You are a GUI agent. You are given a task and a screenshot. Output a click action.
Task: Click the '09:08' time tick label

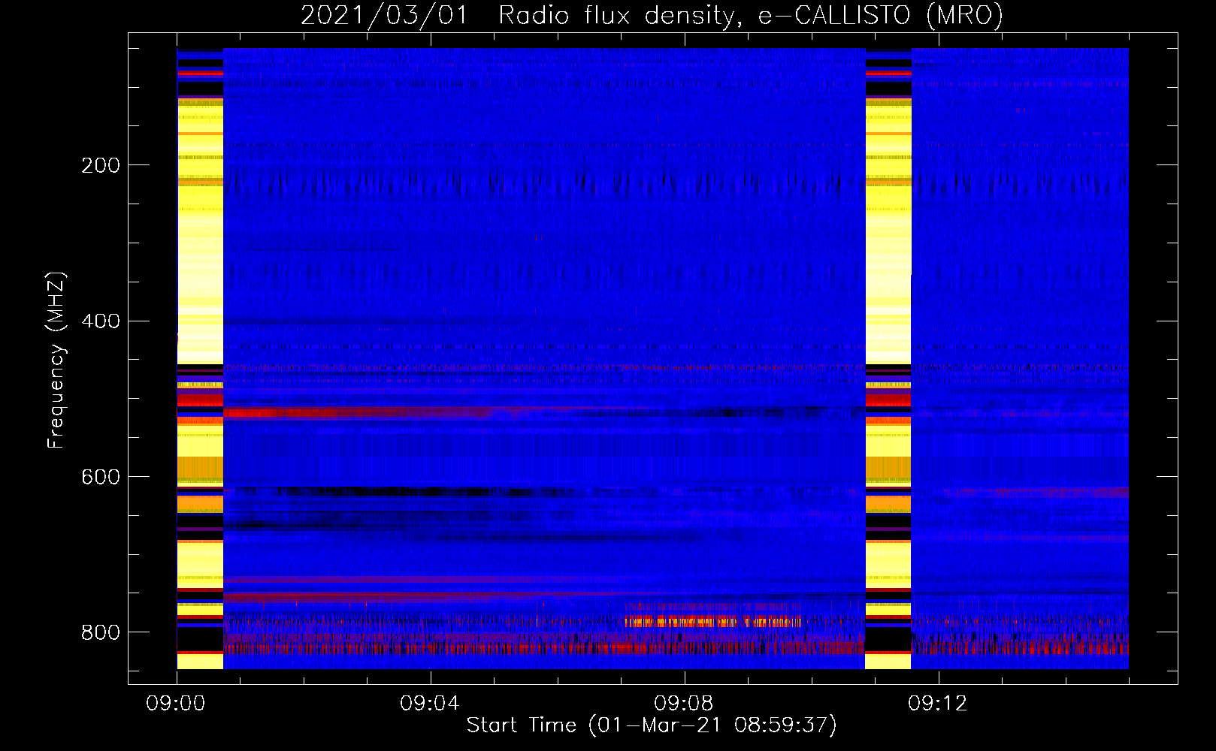pos(684,704)
